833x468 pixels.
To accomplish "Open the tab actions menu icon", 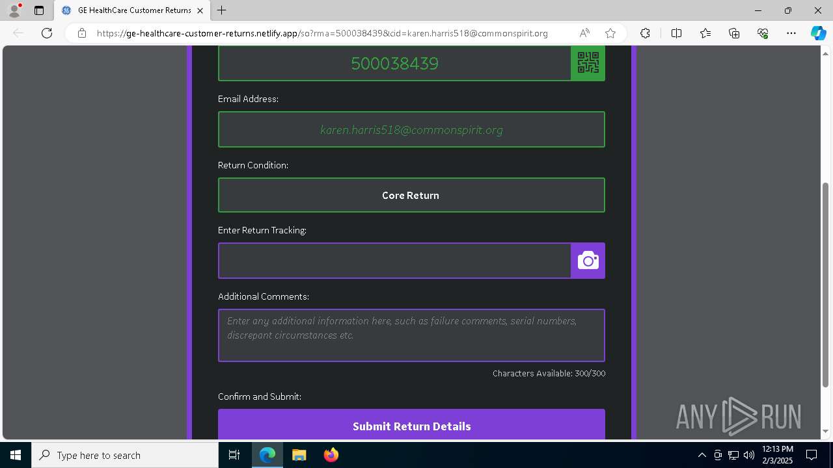I will 39,10.
